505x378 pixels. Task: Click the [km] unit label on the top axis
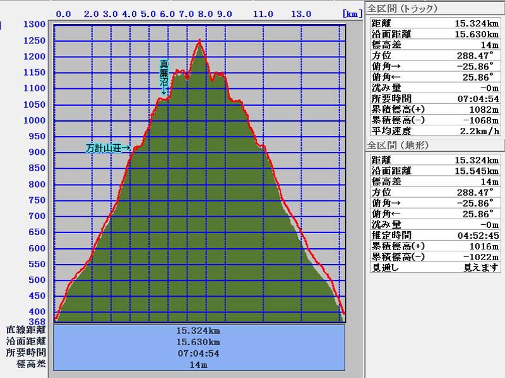(352, 13)
